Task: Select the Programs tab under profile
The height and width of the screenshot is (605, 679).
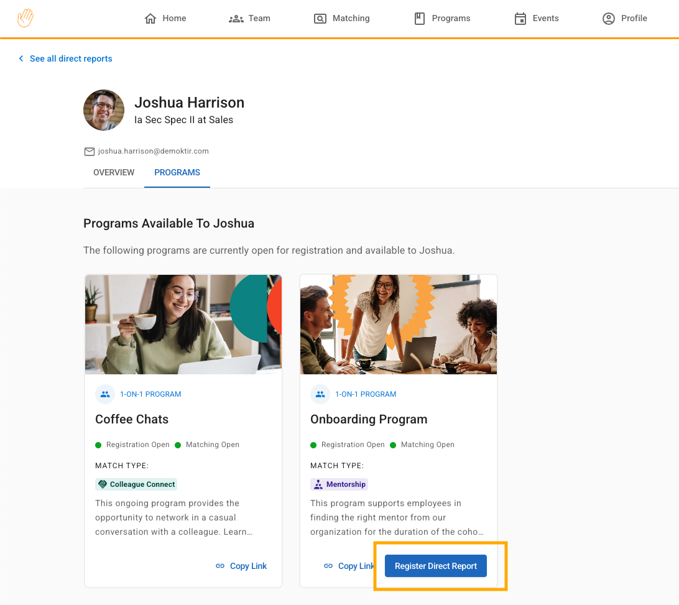Action: 177,172
